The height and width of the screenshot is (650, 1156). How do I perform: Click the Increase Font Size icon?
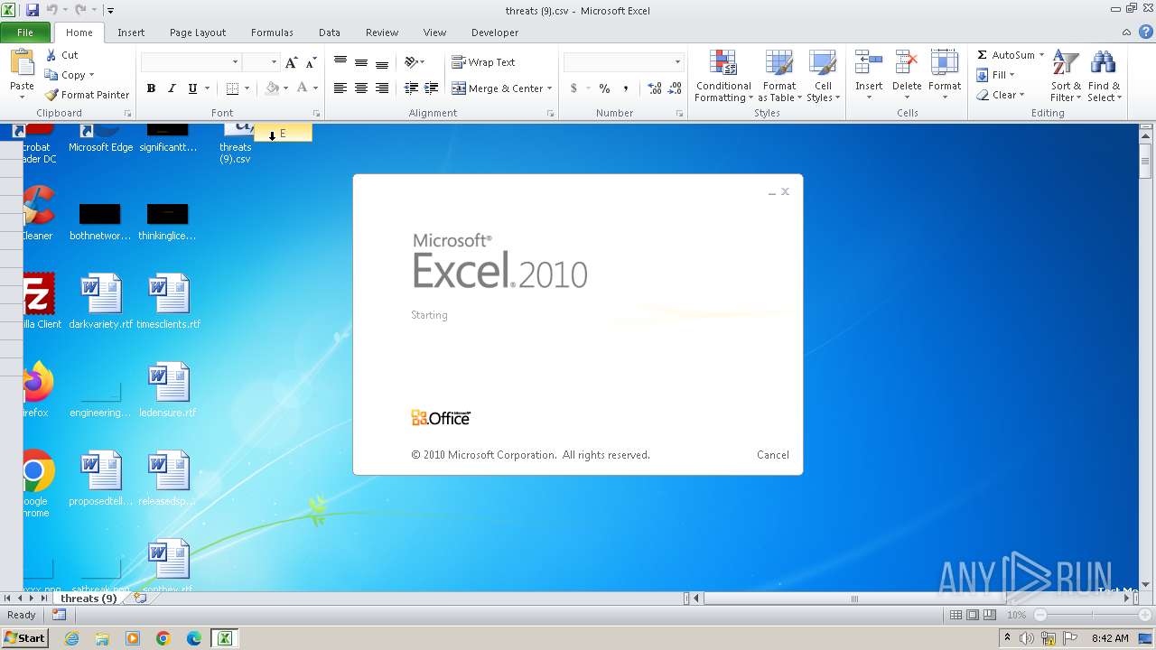click(x=291, y=62)
